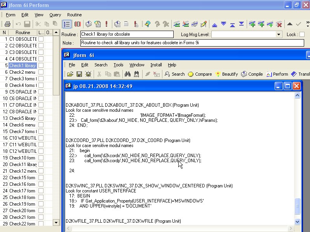Move routine down with blue down arrow

coord(224,24)
